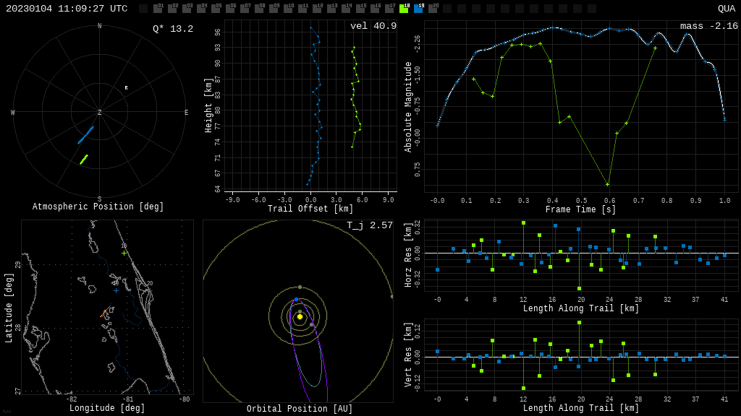The image size is (741, 416).
Task: Click blue cross station marker on the map
Action: 116,290
